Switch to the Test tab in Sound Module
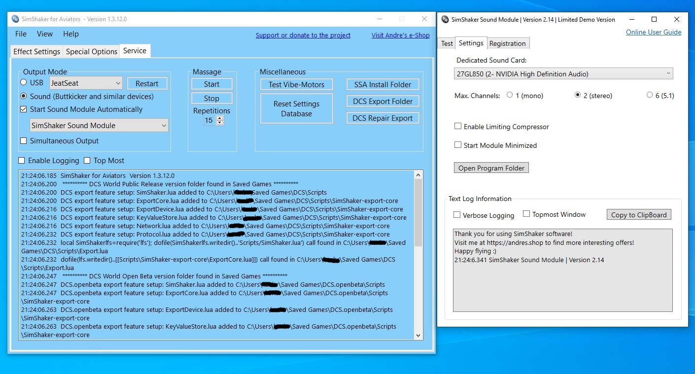Image resolution: width=695 pixels, height=374 pixels. [447, 44]
